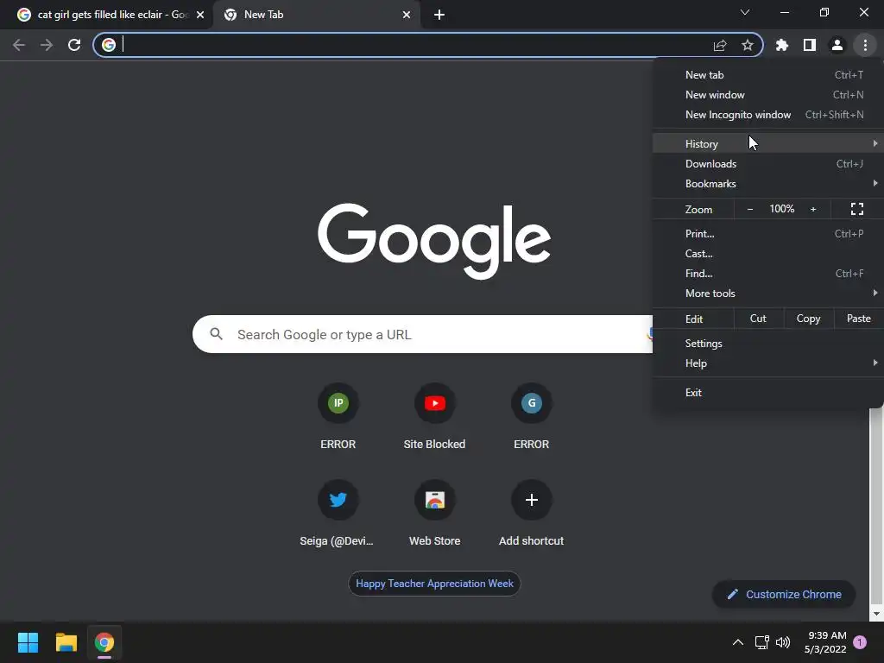Decrease zoom with the minus button
The width and height of the screenshot is (884, 663).
[750, 209]
